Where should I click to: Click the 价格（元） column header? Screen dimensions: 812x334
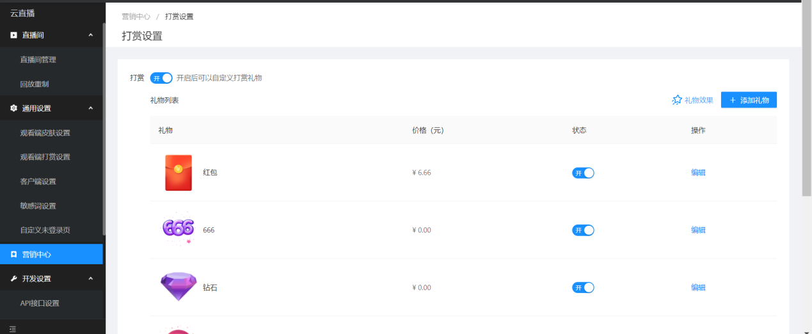click(x=428, y=130)
